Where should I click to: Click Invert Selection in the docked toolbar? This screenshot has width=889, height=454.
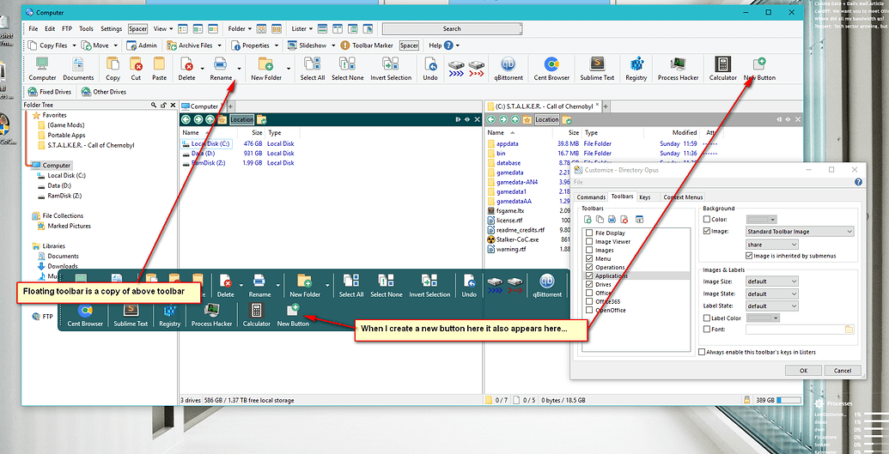(x=391, y=70)
